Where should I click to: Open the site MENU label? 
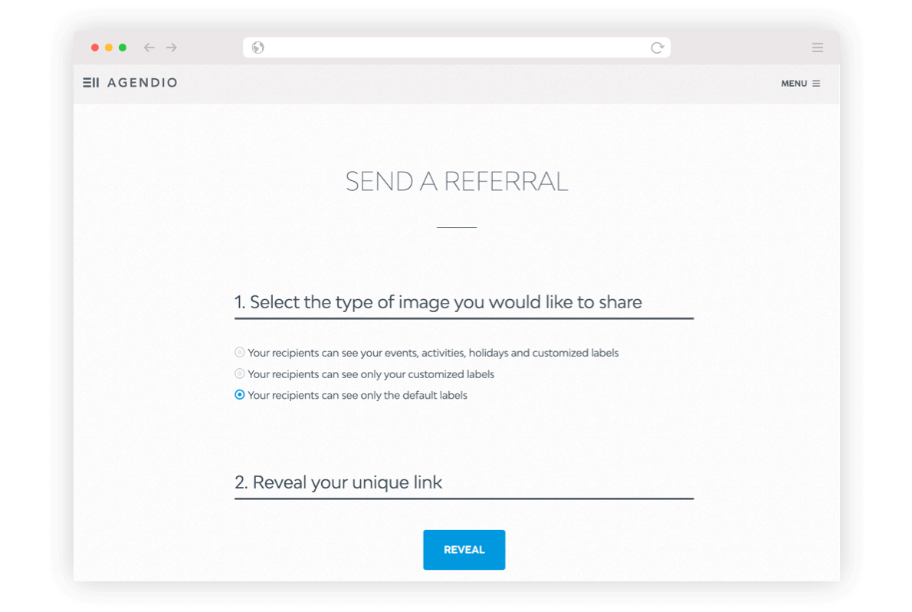[794, 84]
